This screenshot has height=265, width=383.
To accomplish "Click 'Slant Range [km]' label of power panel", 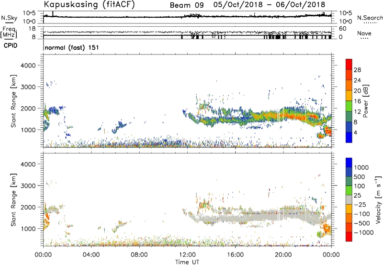I will [x=13, y=101].
